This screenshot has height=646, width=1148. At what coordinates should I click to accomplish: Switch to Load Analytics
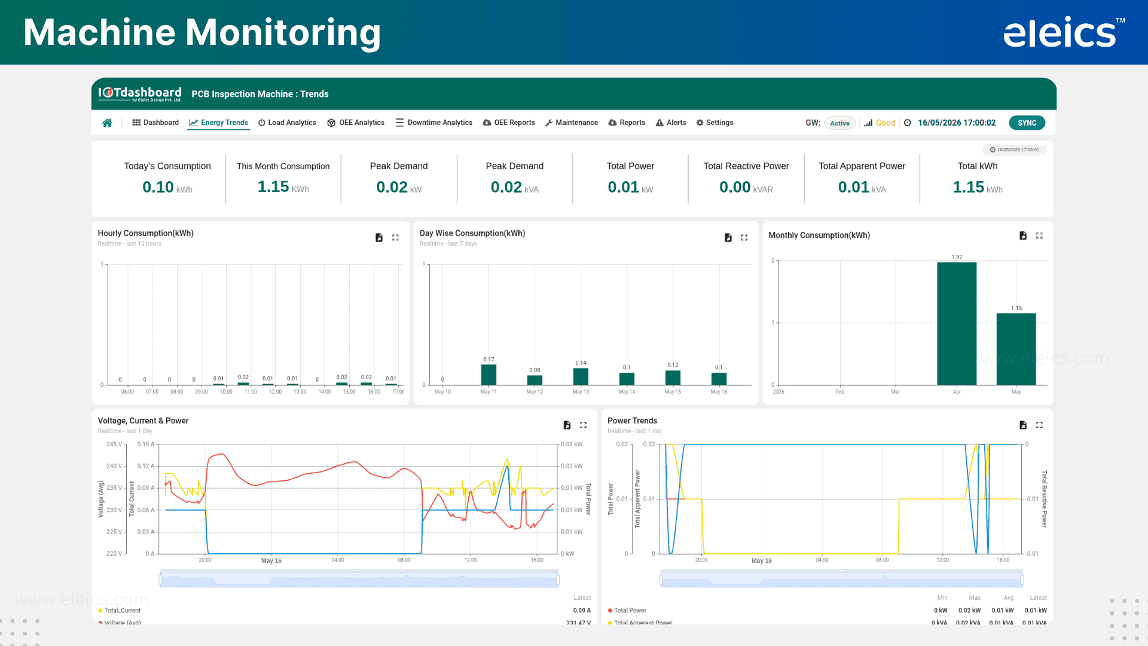[x=287, y=123]
